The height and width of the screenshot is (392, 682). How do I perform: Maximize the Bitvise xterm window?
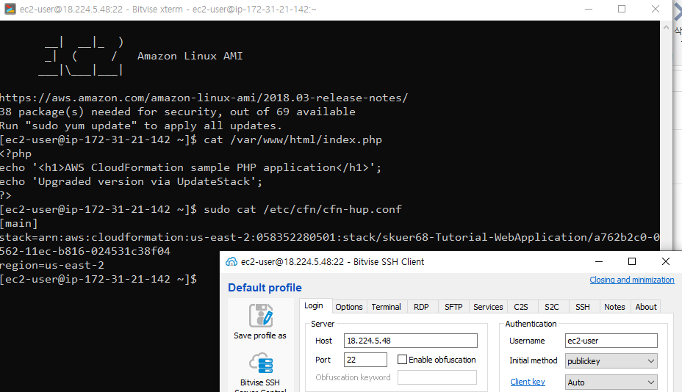pos(622,9)
